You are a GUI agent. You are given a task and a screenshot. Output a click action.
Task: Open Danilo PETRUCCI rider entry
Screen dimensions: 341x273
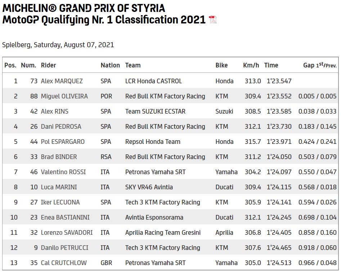(64, 248)
